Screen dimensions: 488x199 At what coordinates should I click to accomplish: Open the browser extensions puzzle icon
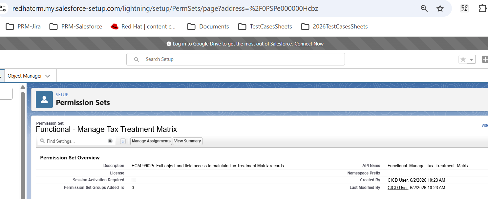[x=483, y=9]
